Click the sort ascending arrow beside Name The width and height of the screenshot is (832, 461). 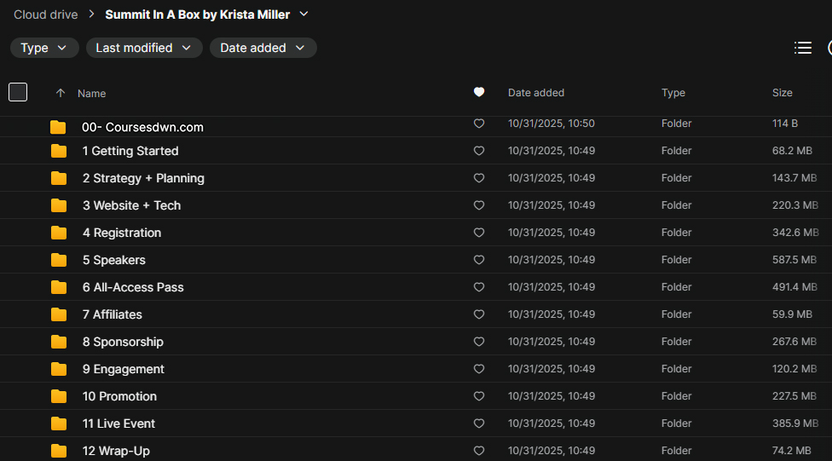pos(60,94)
